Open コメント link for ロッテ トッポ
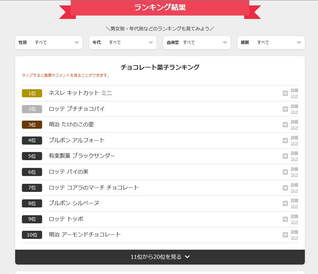 [294, 222]
